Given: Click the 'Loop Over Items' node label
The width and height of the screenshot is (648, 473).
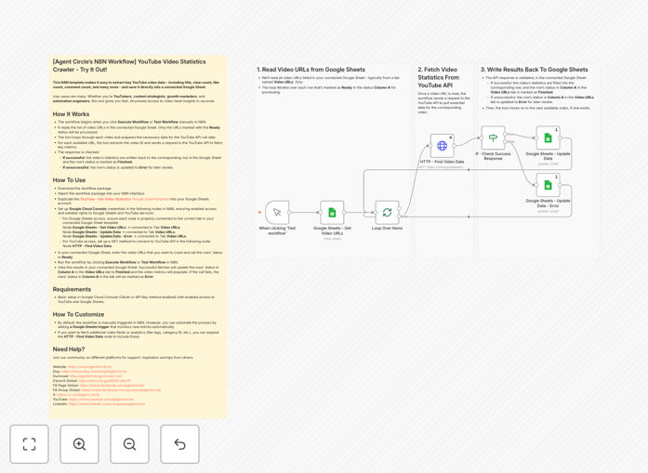Looking at the screenshot, I should 387,228.
